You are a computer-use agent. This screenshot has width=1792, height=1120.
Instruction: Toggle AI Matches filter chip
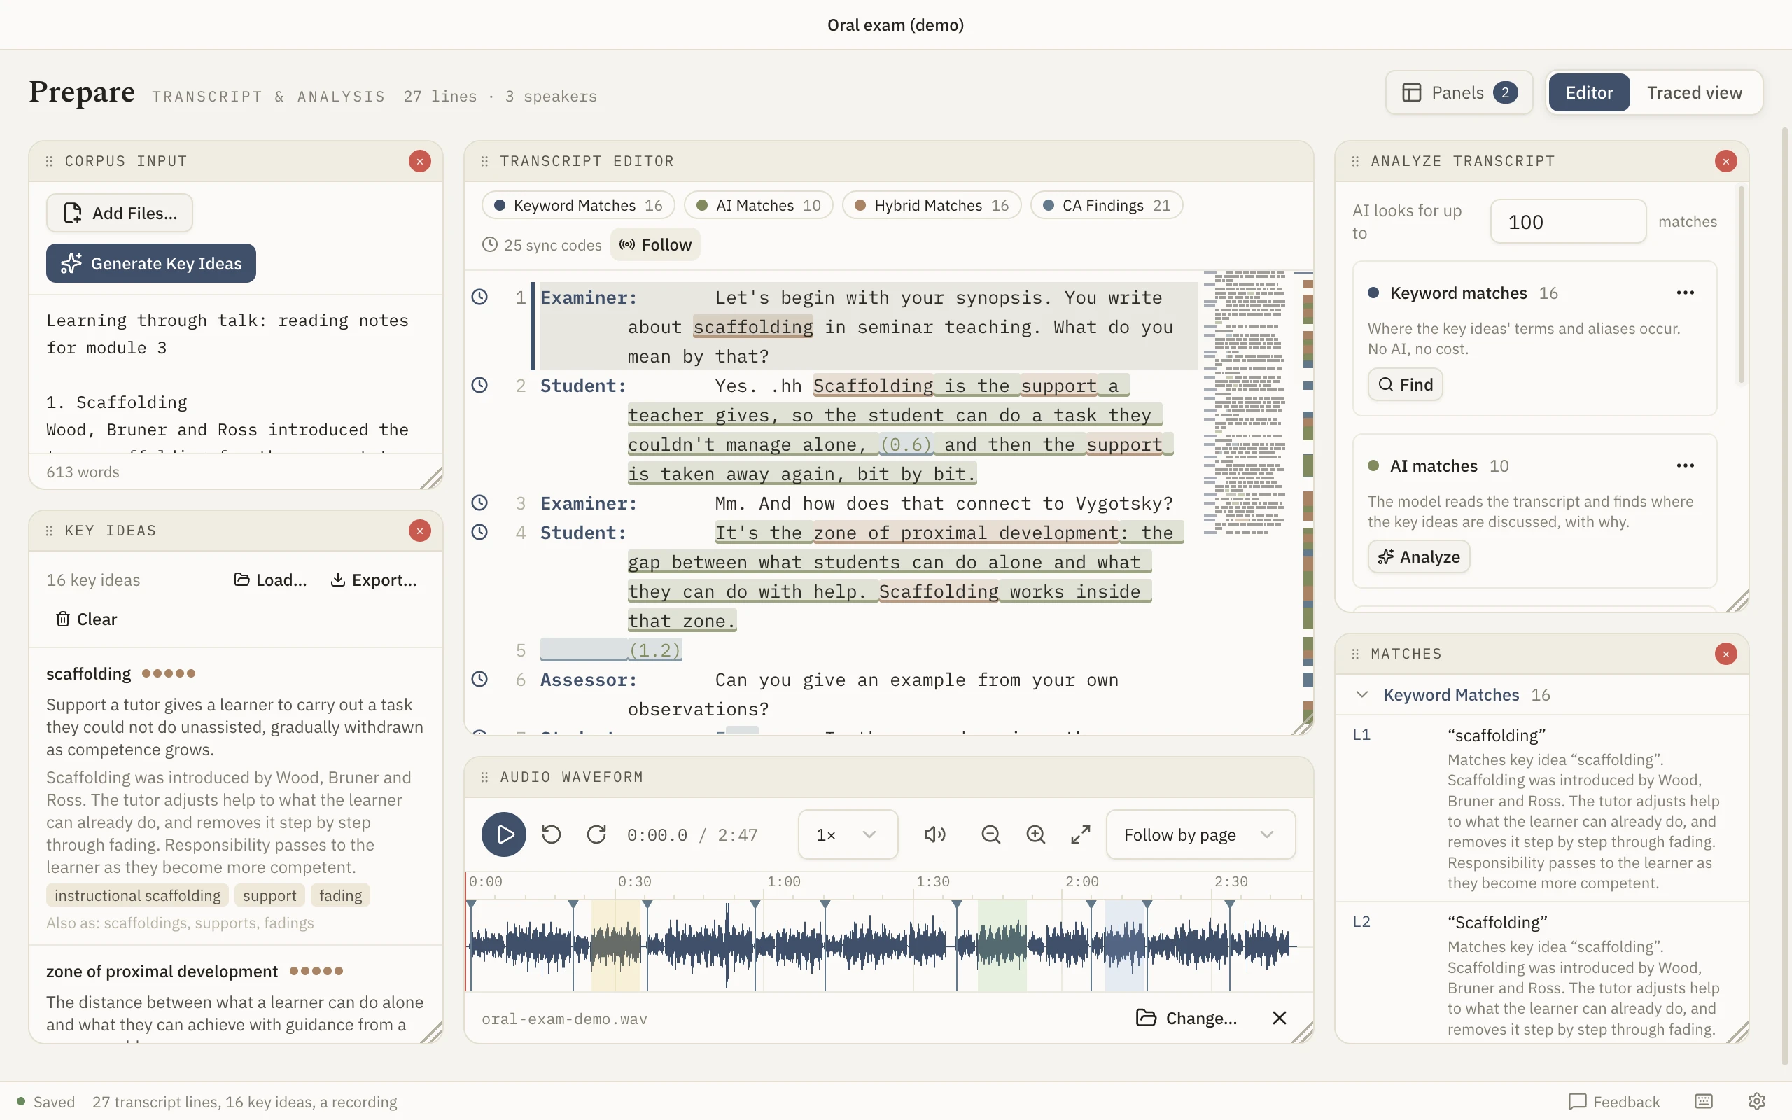(758, 205)
